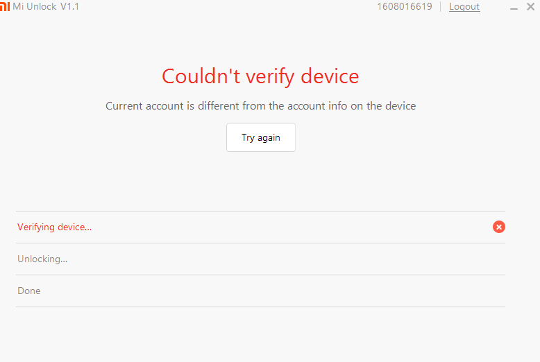The height and width of the screenshot is (362, 540).
Task: Click the account ID 1608016619
Action: pyautogui.click(x=405, y=7)
